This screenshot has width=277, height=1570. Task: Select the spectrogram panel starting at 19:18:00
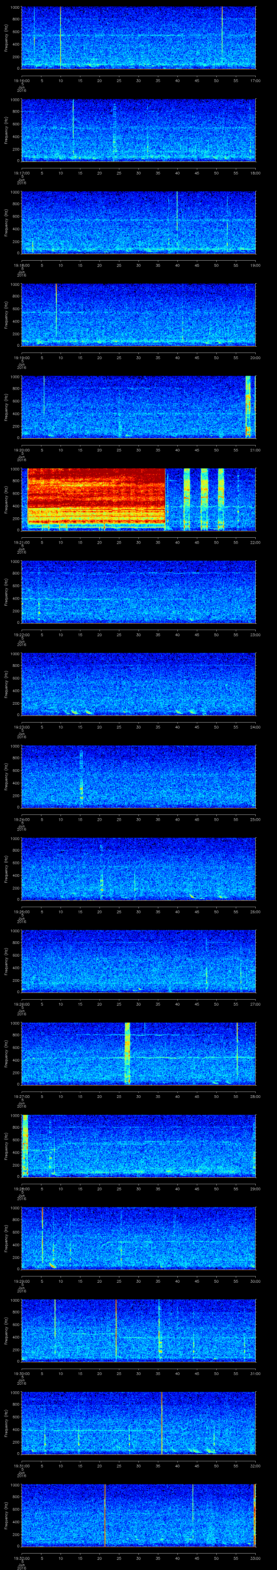139,222
